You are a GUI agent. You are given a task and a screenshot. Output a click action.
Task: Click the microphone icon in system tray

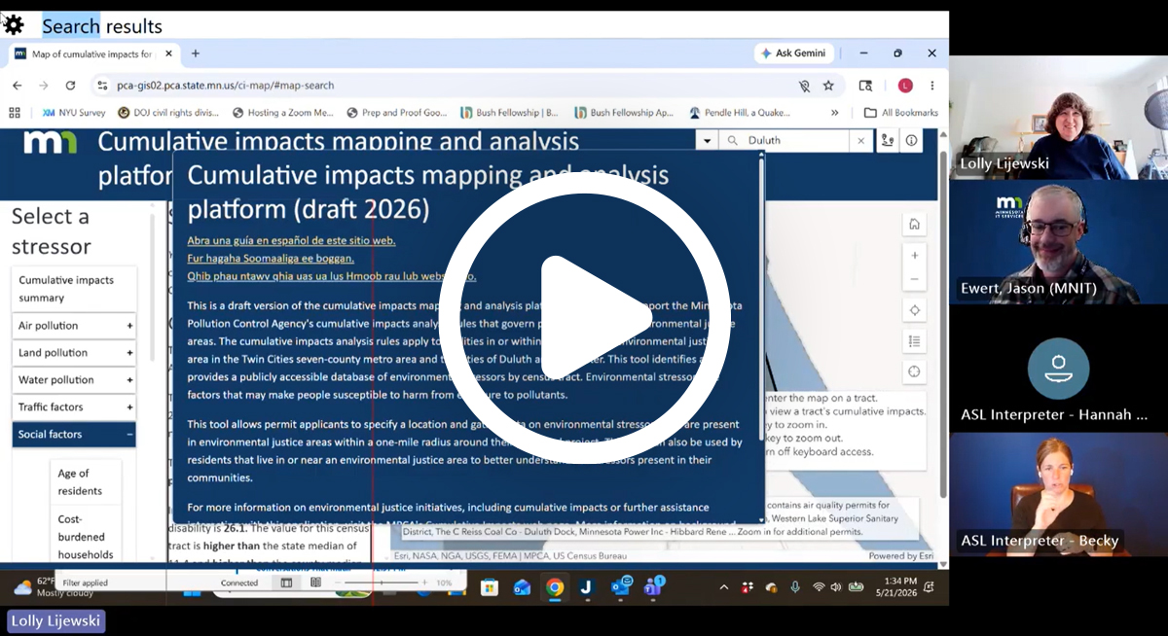click(795, 586)
